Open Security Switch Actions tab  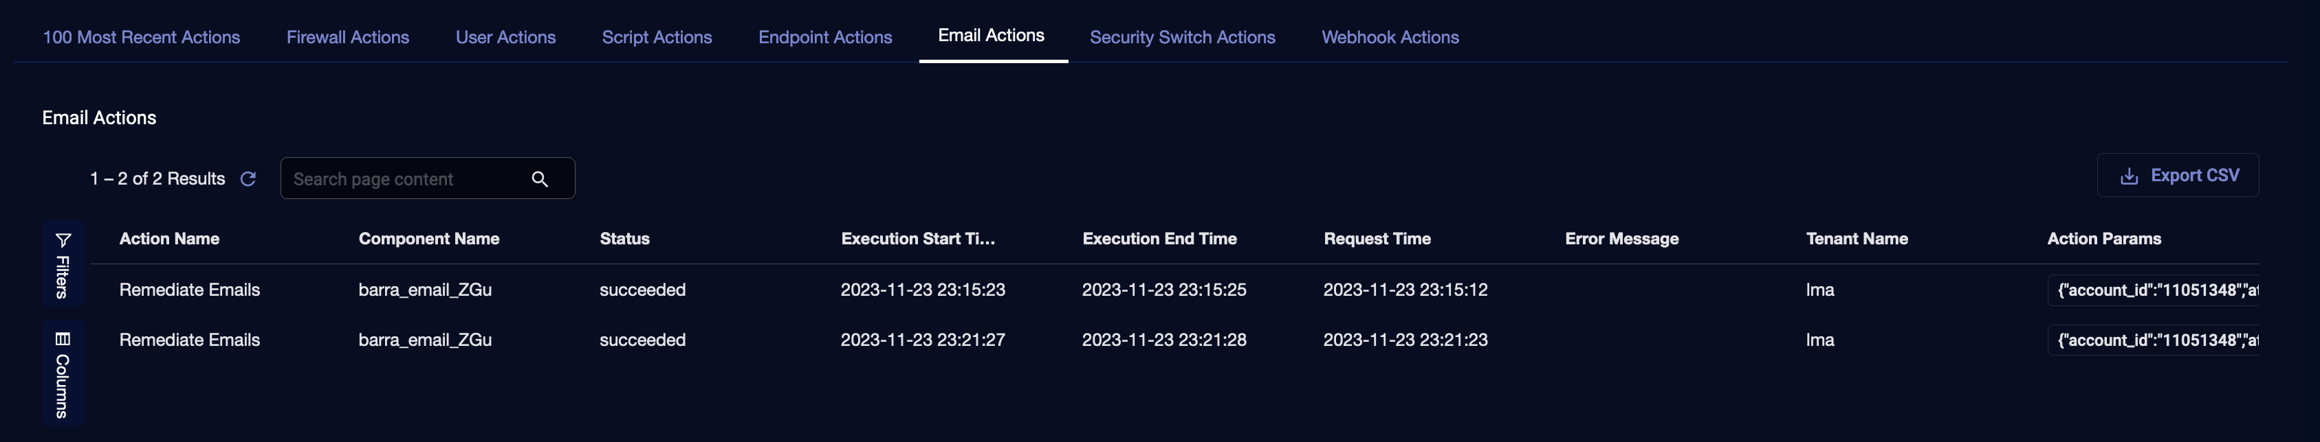point(1181,37)
